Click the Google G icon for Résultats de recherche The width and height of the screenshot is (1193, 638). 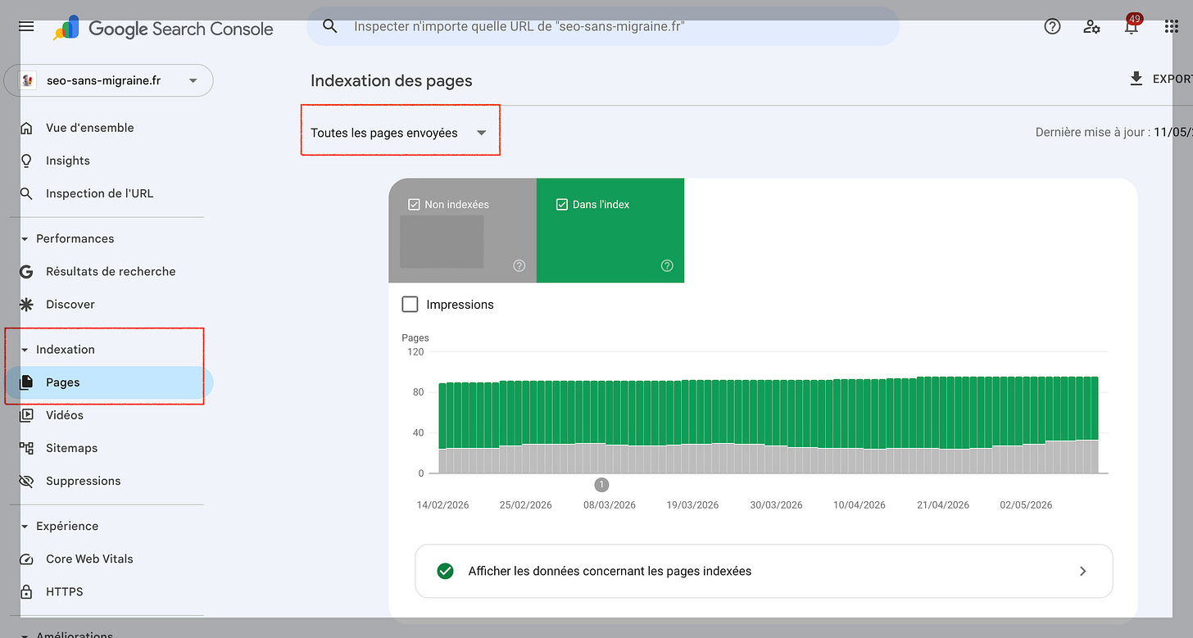tap(27, 271)
